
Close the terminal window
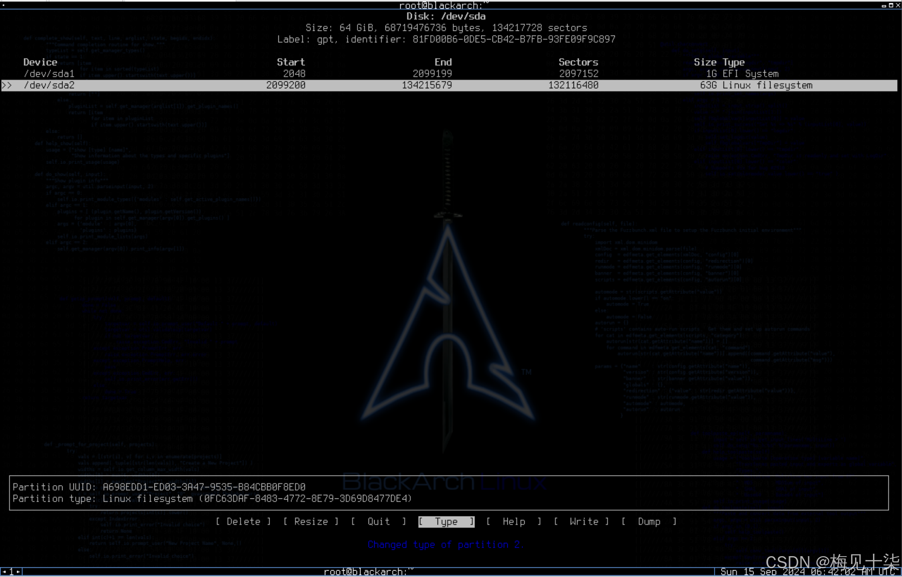coord(898,5)
